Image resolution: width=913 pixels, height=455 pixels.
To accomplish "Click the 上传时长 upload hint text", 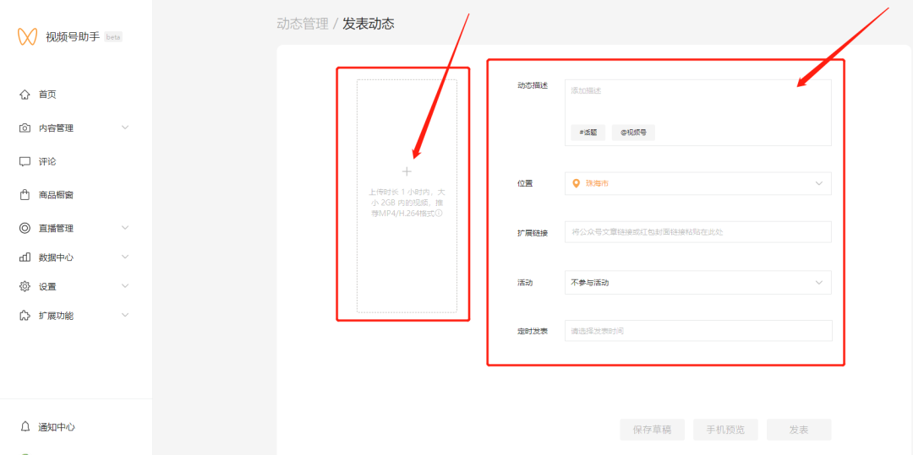I will click(407, 203).
